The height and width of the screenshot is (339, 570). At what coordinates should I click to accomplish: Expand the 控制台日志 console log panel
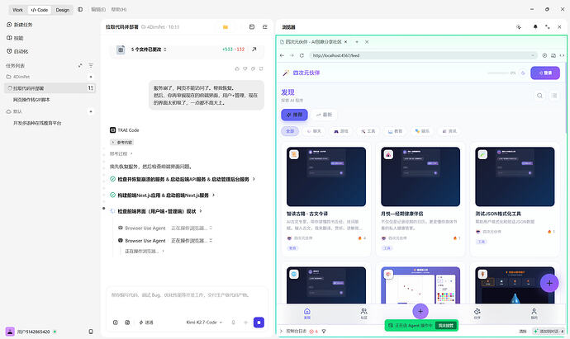pos(296,331)
